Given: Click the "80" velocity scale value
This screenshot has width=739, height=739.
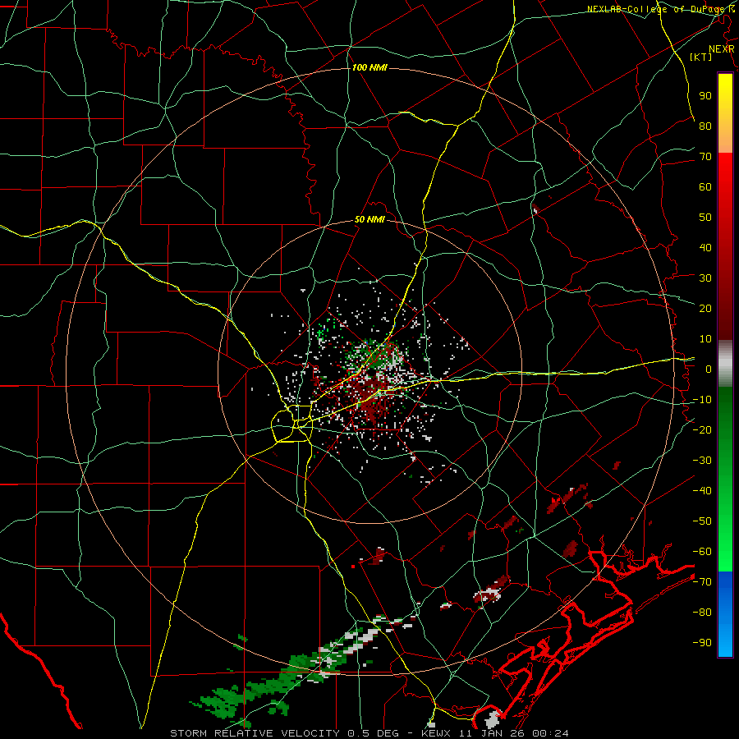Looking at the screenshot, I should pos(705,126).
